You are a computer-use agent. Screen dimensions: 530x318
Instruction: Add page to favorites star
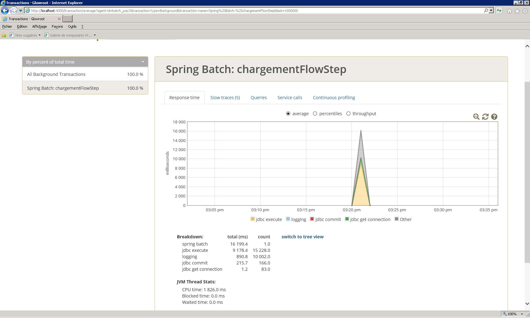point(517,10)
